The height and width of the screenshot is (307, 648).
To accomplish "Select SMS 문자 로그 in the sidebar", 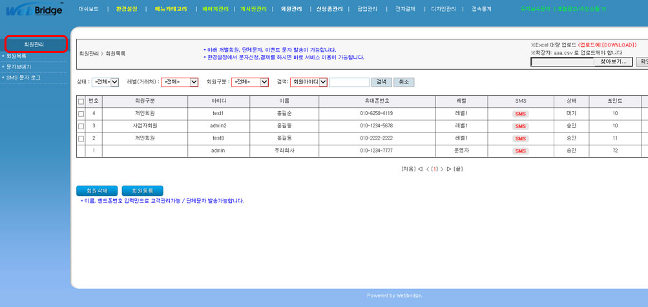I will click(x=23, y=78).
